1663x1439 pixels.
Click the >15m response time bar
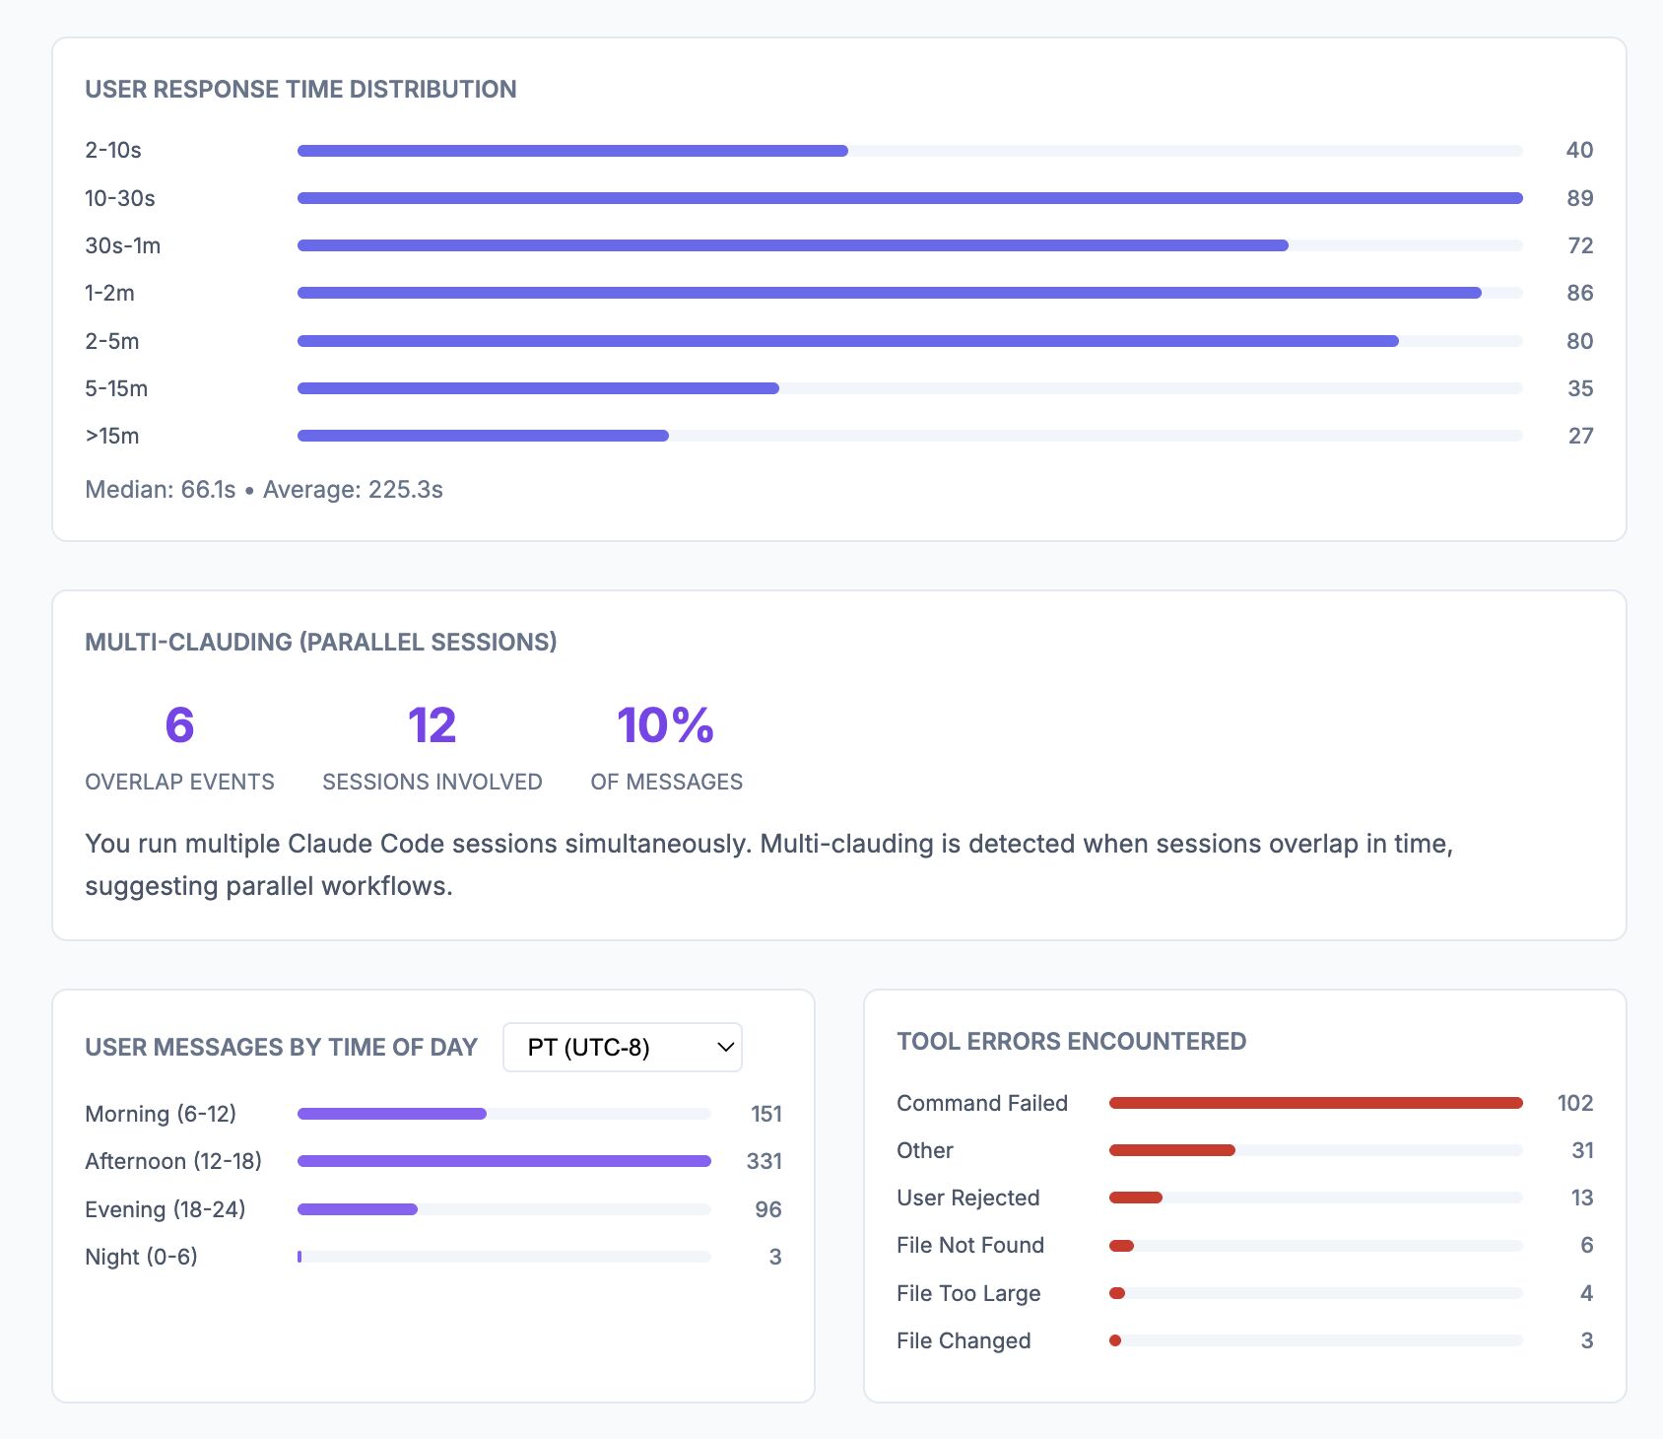click(x=483, y=436)
